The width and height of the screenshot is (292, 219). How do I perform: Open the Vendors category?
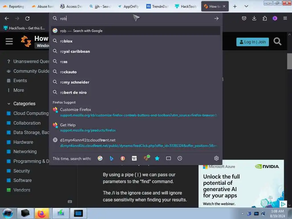pyautogui.click(x=19, y=190)
